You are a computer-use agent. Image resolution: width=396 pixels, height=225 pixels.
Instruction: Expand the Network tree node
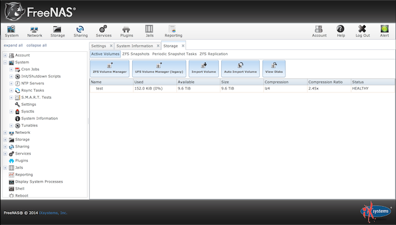click(x=5, y=133)
